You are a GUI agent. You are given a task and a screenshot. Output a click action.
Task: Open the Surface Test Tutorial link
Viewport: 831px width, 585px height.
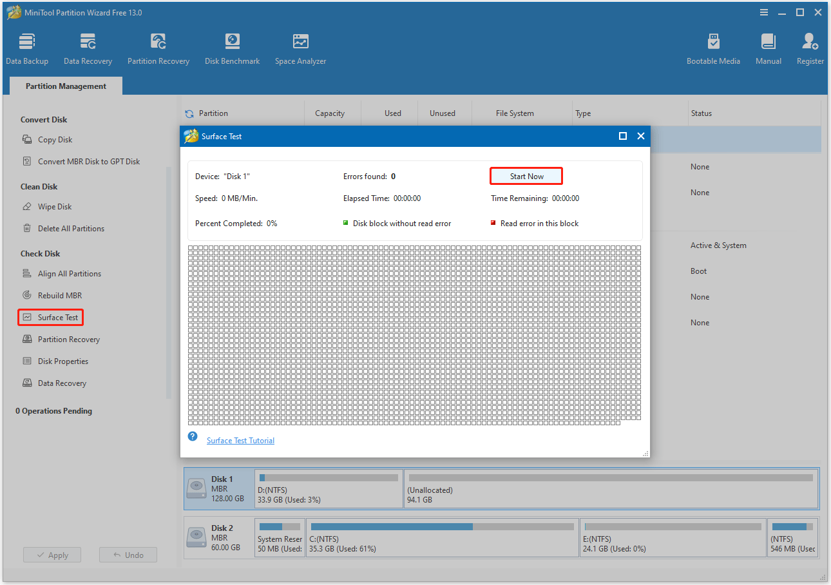[x=240, y=440]
